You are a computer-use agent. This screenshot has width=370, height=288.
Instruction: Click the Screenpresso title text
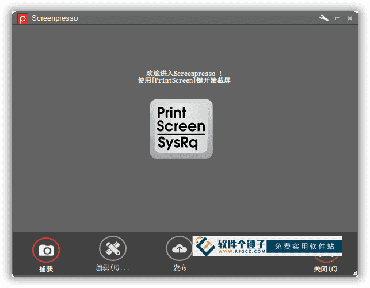pos(55,18)
